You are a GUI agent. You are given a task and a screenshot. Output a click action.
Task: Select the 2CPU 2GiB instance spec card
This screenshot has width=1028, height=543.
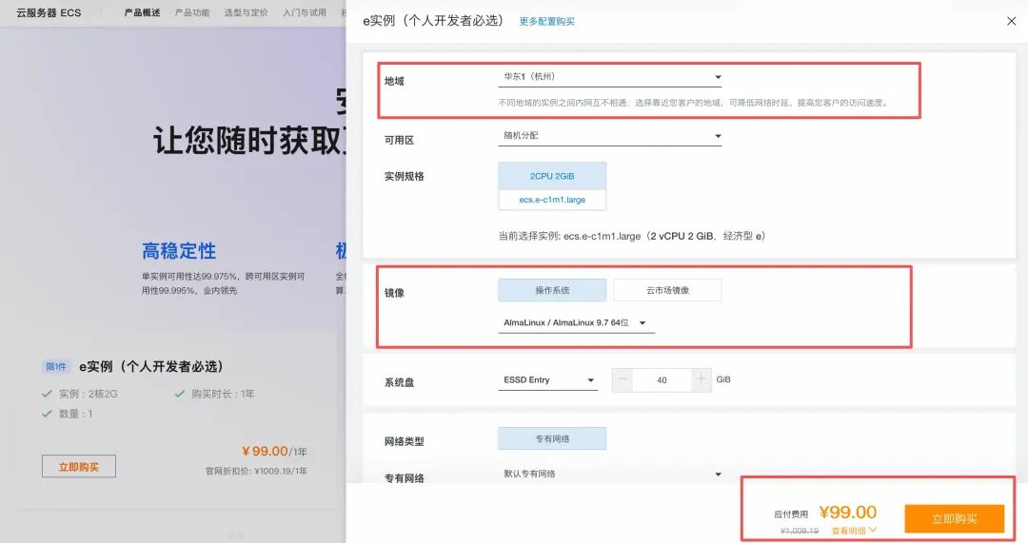pos(552,186)
